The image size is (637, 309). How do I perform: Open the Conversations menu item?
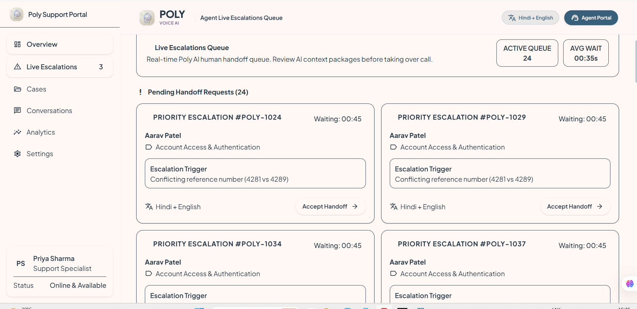point(60,110)
